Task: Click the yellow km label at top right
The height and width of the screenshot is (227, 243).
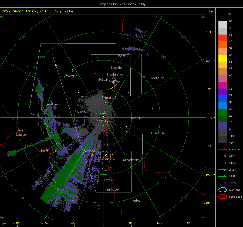Action: [211, 11]
